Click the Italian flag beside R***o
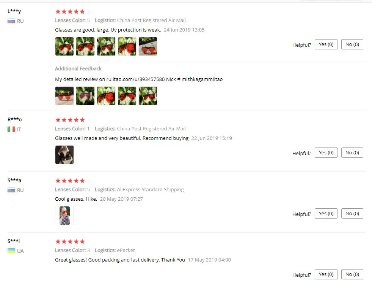The width and height of the screenshot is (372, 287). 11,129
